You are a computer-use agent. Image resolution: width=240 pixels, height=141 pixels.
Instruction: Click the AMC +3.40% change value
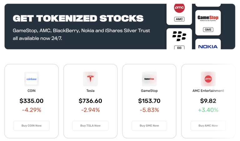point(208,110)
